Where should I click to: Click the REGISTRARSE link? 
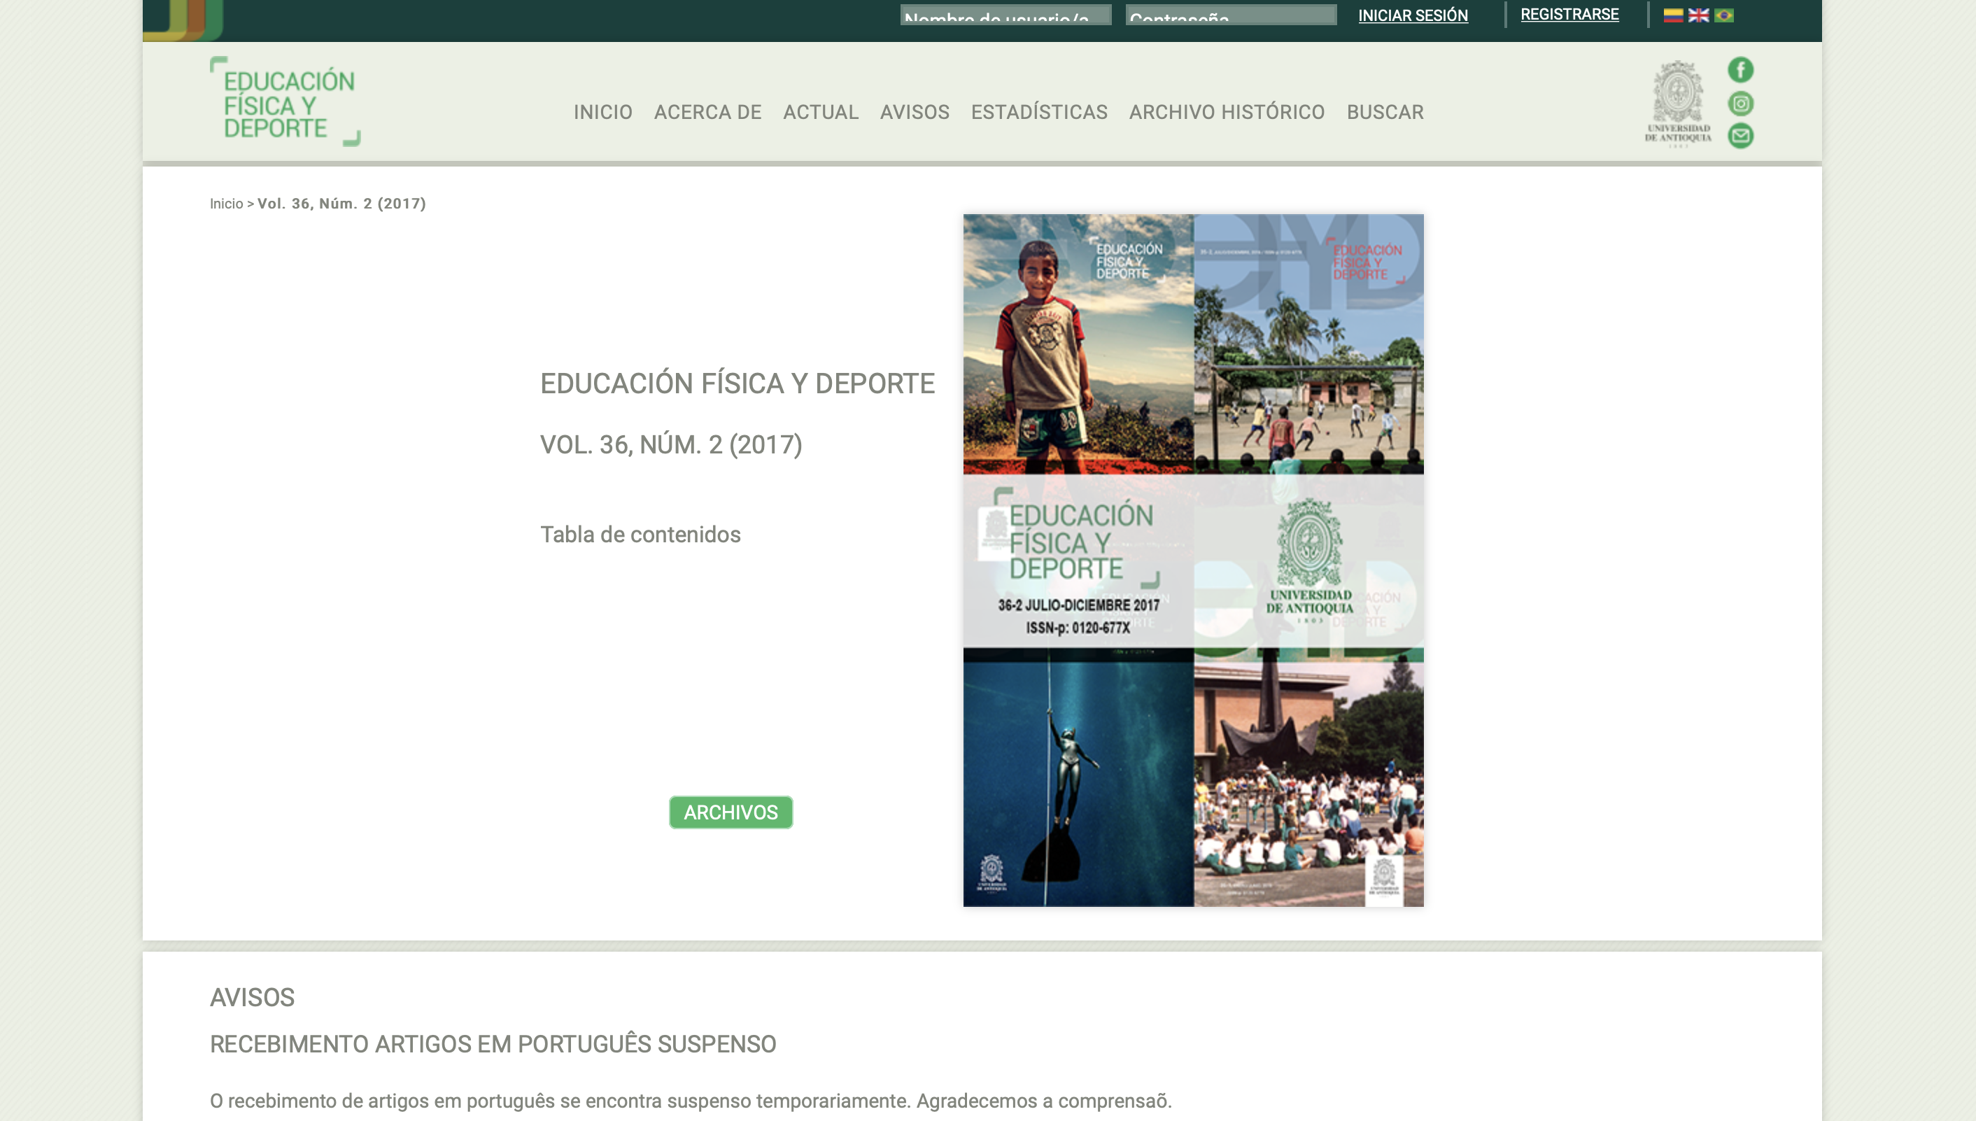[x=1569, y=15]
